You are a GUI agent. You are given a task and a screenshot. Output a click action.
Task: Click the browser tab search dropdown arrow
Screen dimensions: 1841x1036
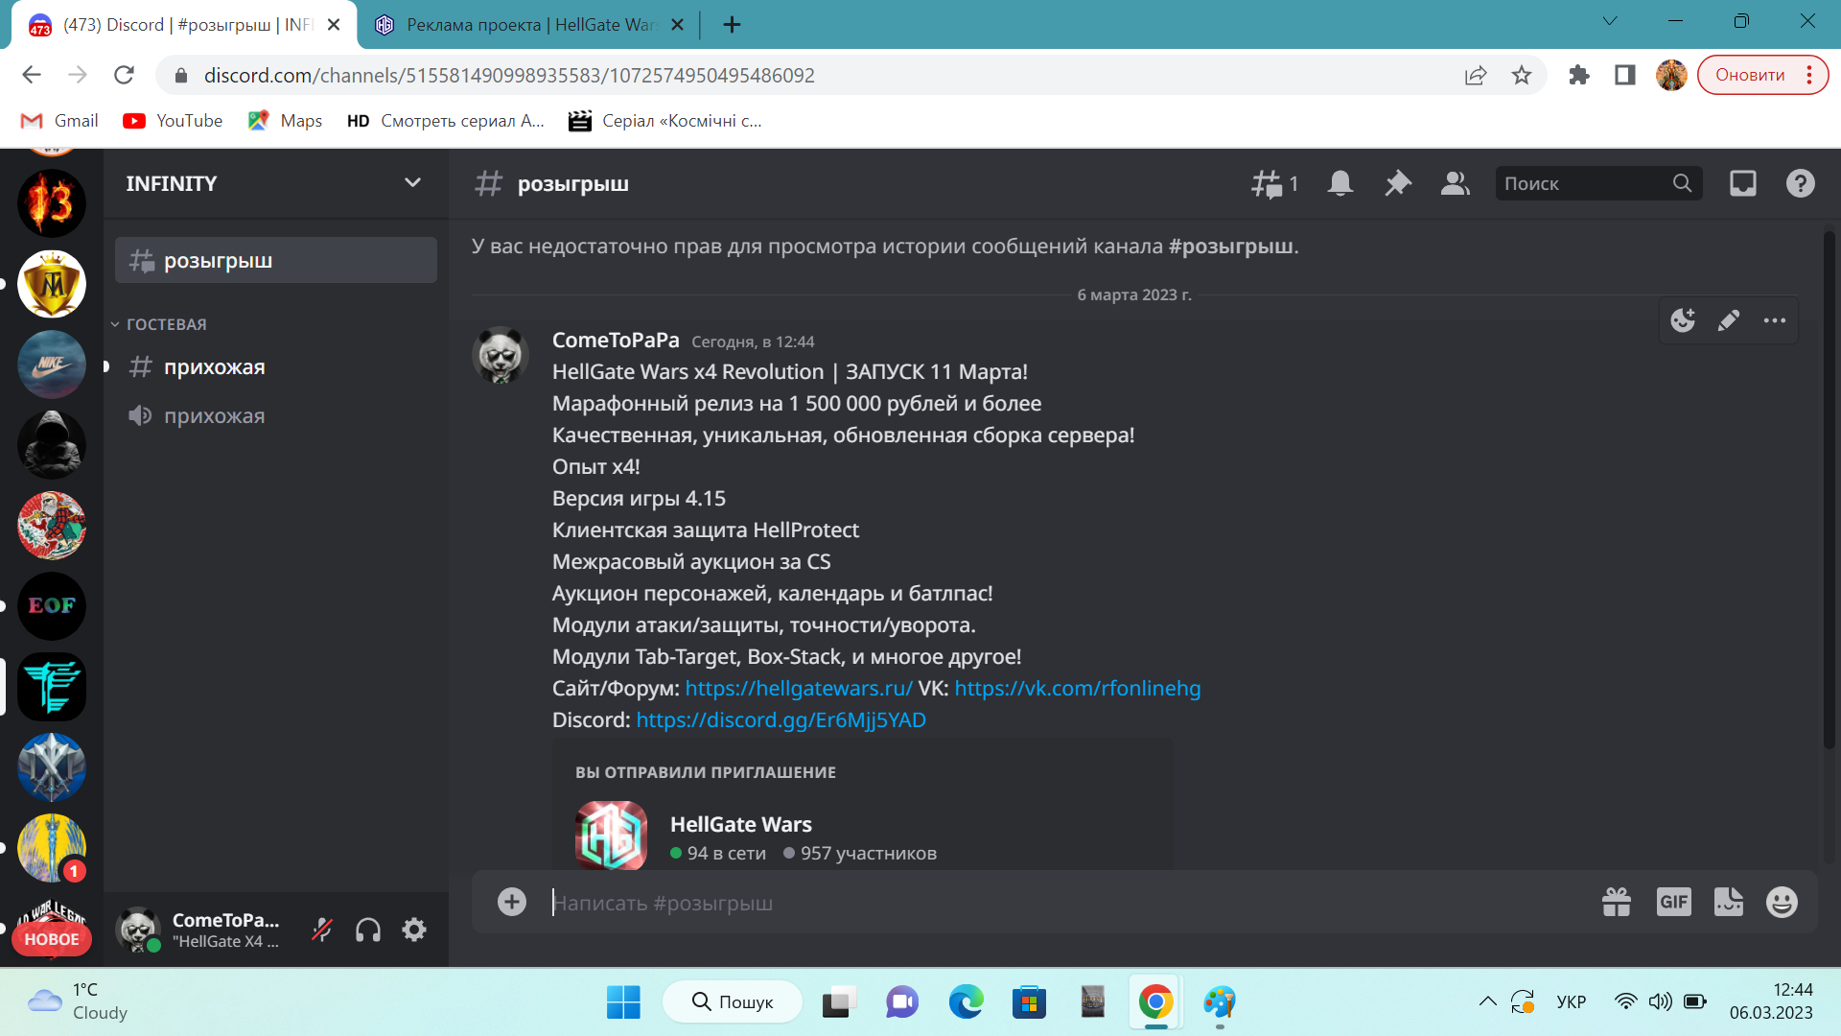pos(1610,21)
